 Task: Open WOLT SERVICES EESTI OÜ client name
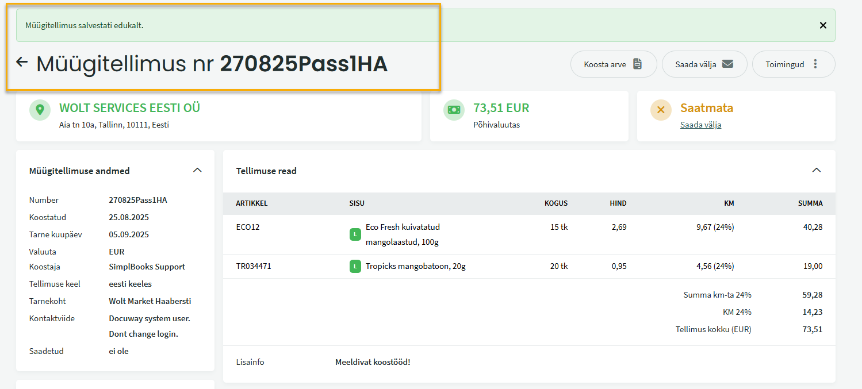click(129, 108)
